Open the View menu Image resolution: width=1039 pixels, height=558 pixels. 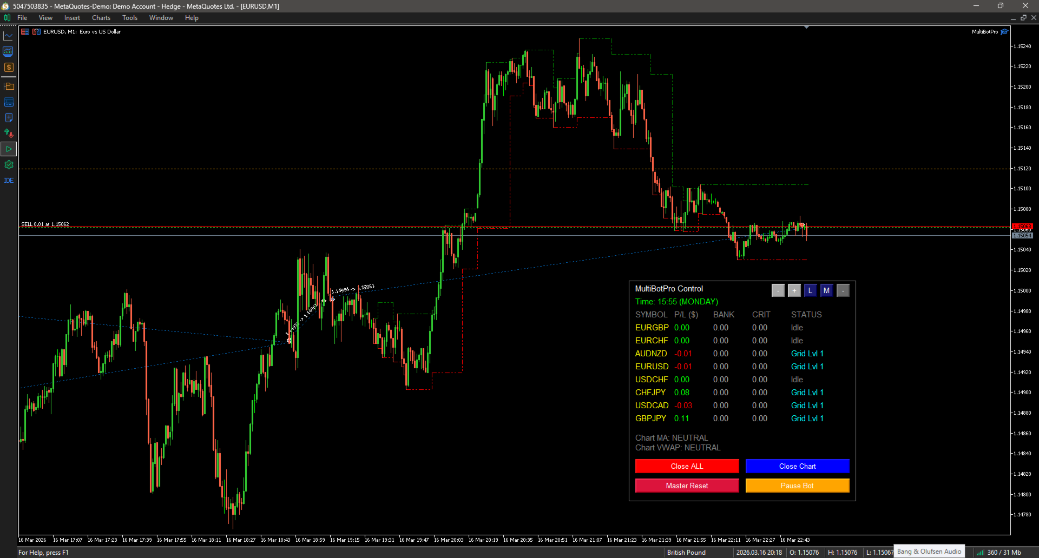[45, 18]
